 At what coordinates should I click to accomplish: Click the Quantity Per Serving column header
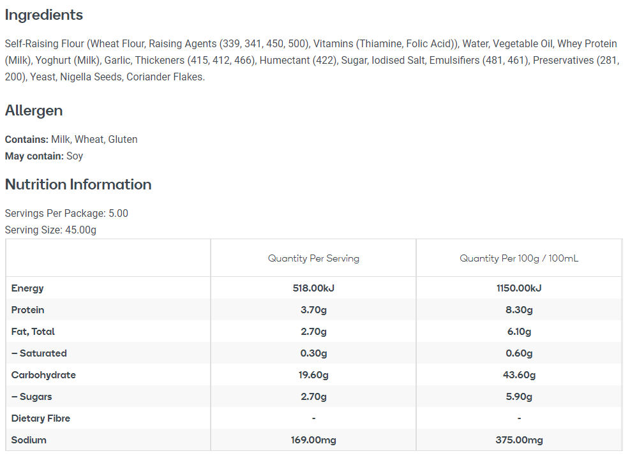pyautogui.click(x=313, y=258)
